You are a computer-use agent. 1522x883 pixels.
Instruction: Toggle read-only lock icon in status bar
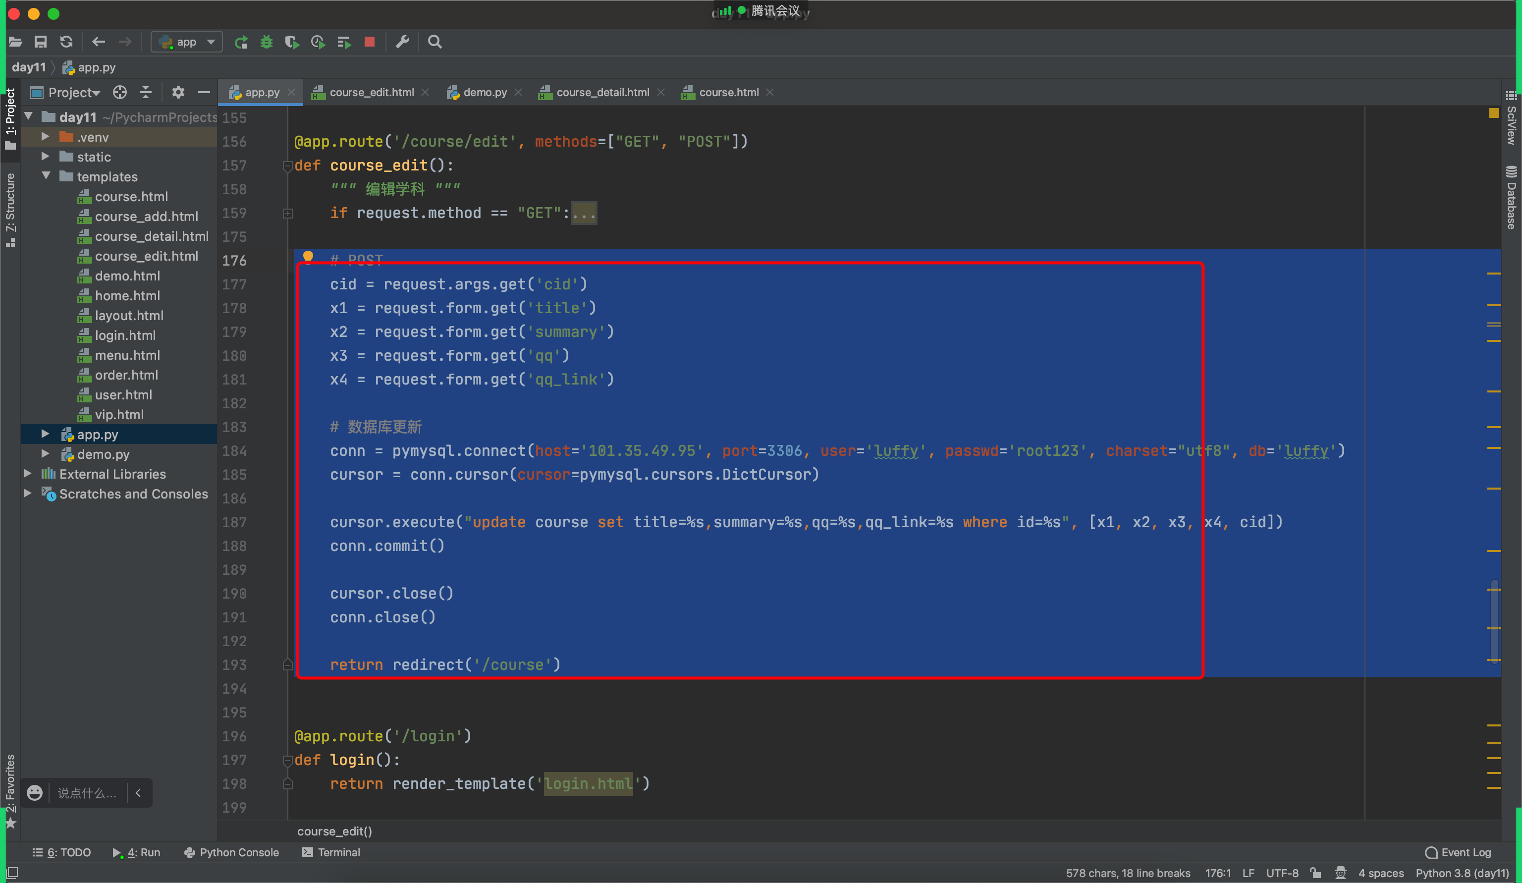coord(1315,873)
